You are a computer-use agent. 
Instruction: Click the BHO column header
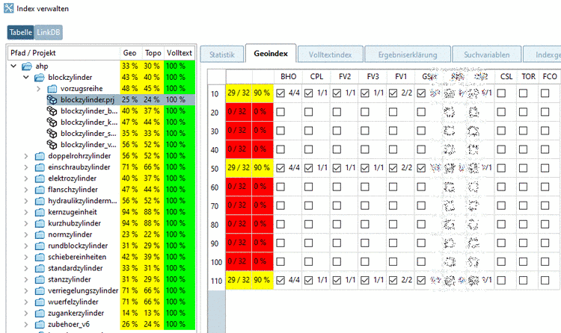coord(288,76)
